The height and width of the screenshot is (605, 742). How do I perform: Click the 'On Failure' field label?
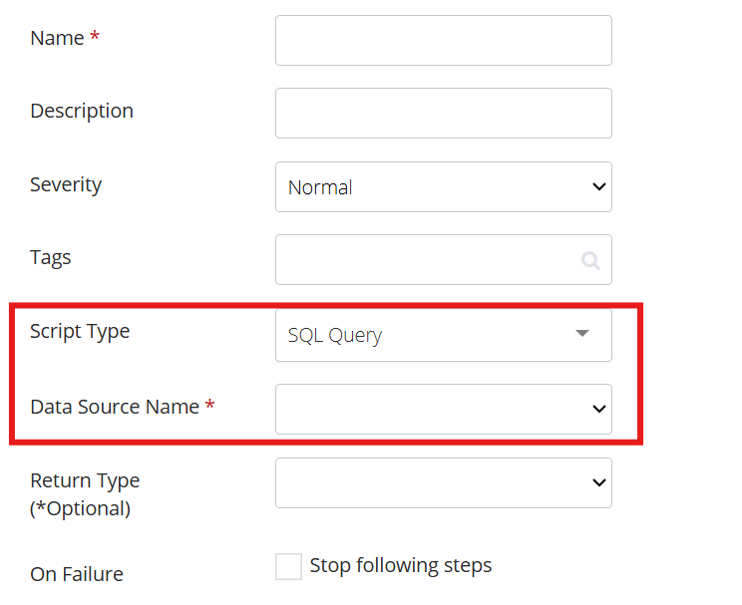77,574
